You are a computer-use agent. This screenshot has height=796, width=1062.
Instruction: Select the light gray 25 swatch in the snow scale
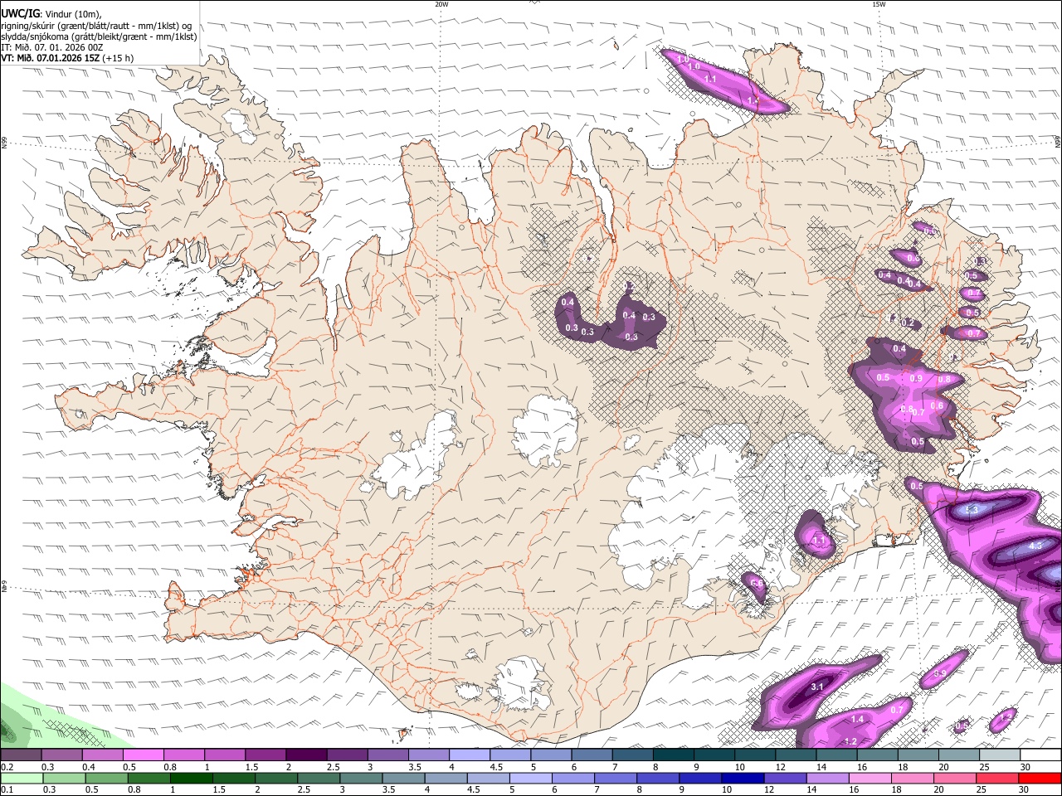coord(1000,755)
